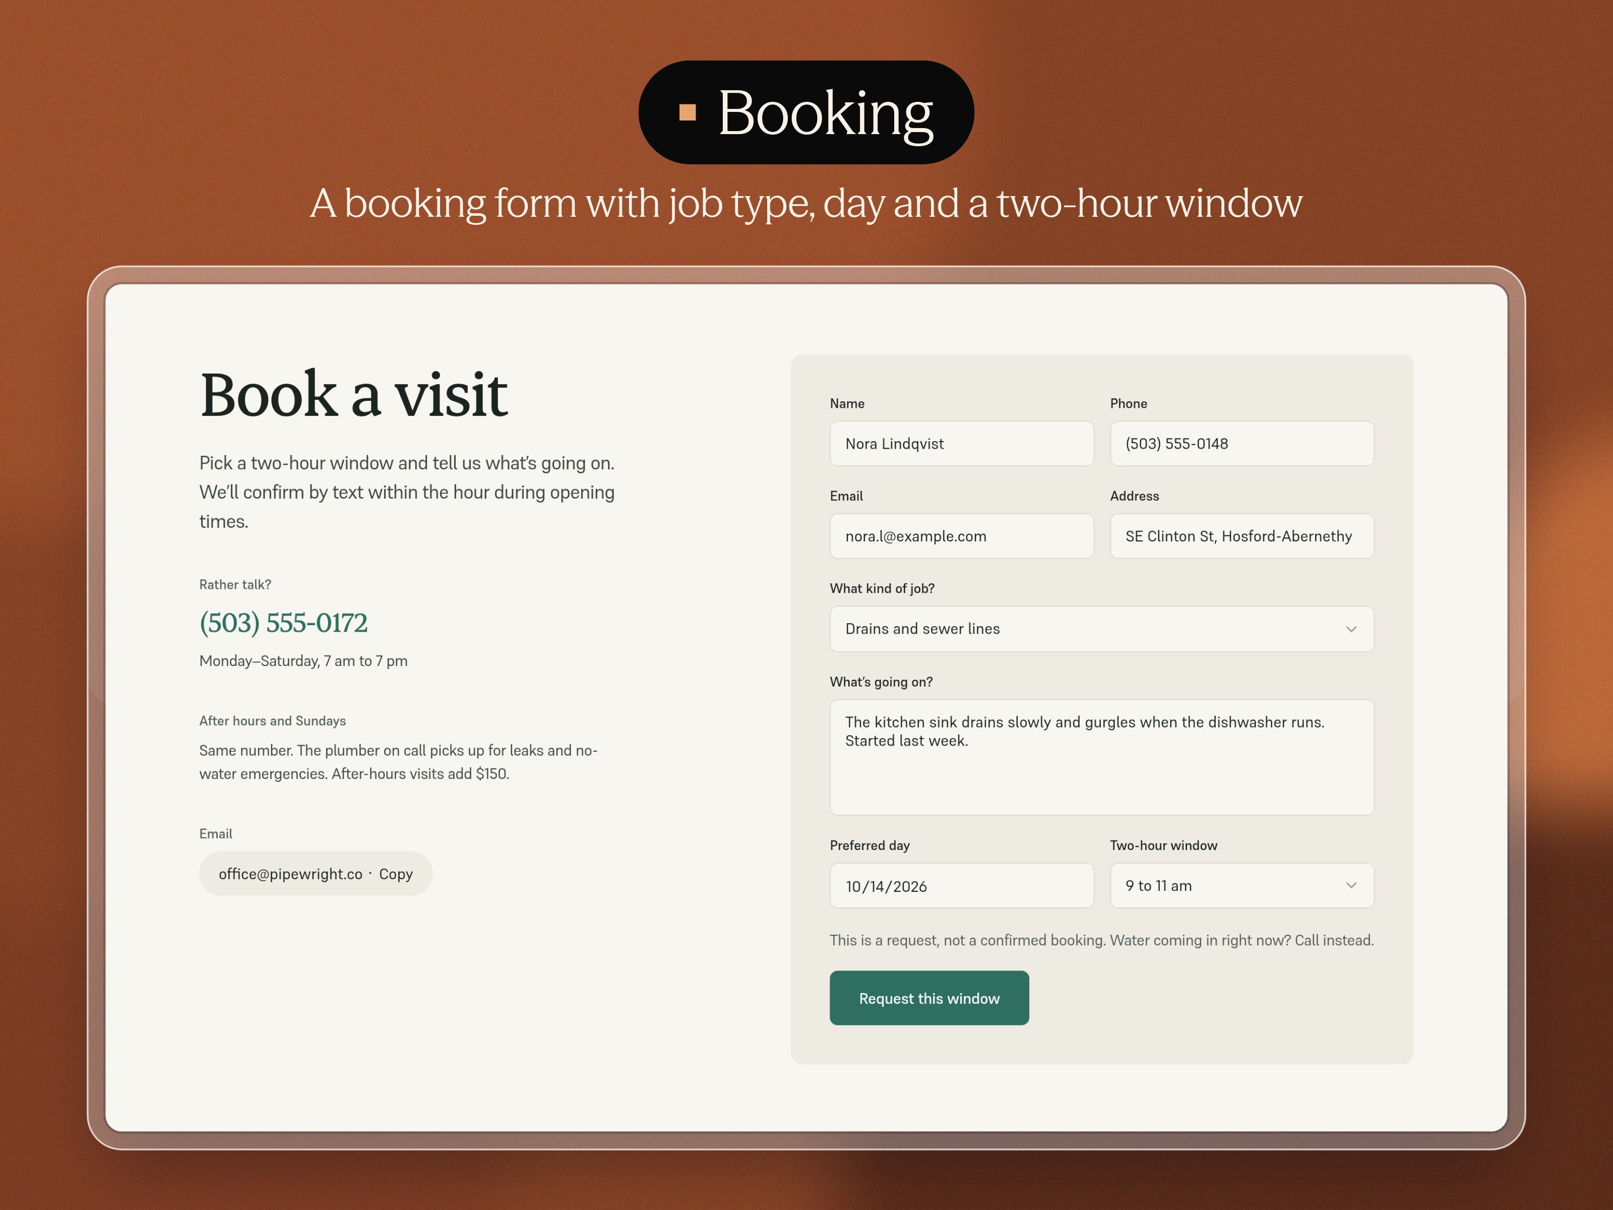
Task: Click the Book a visit heading
Action: coord(354,395)
